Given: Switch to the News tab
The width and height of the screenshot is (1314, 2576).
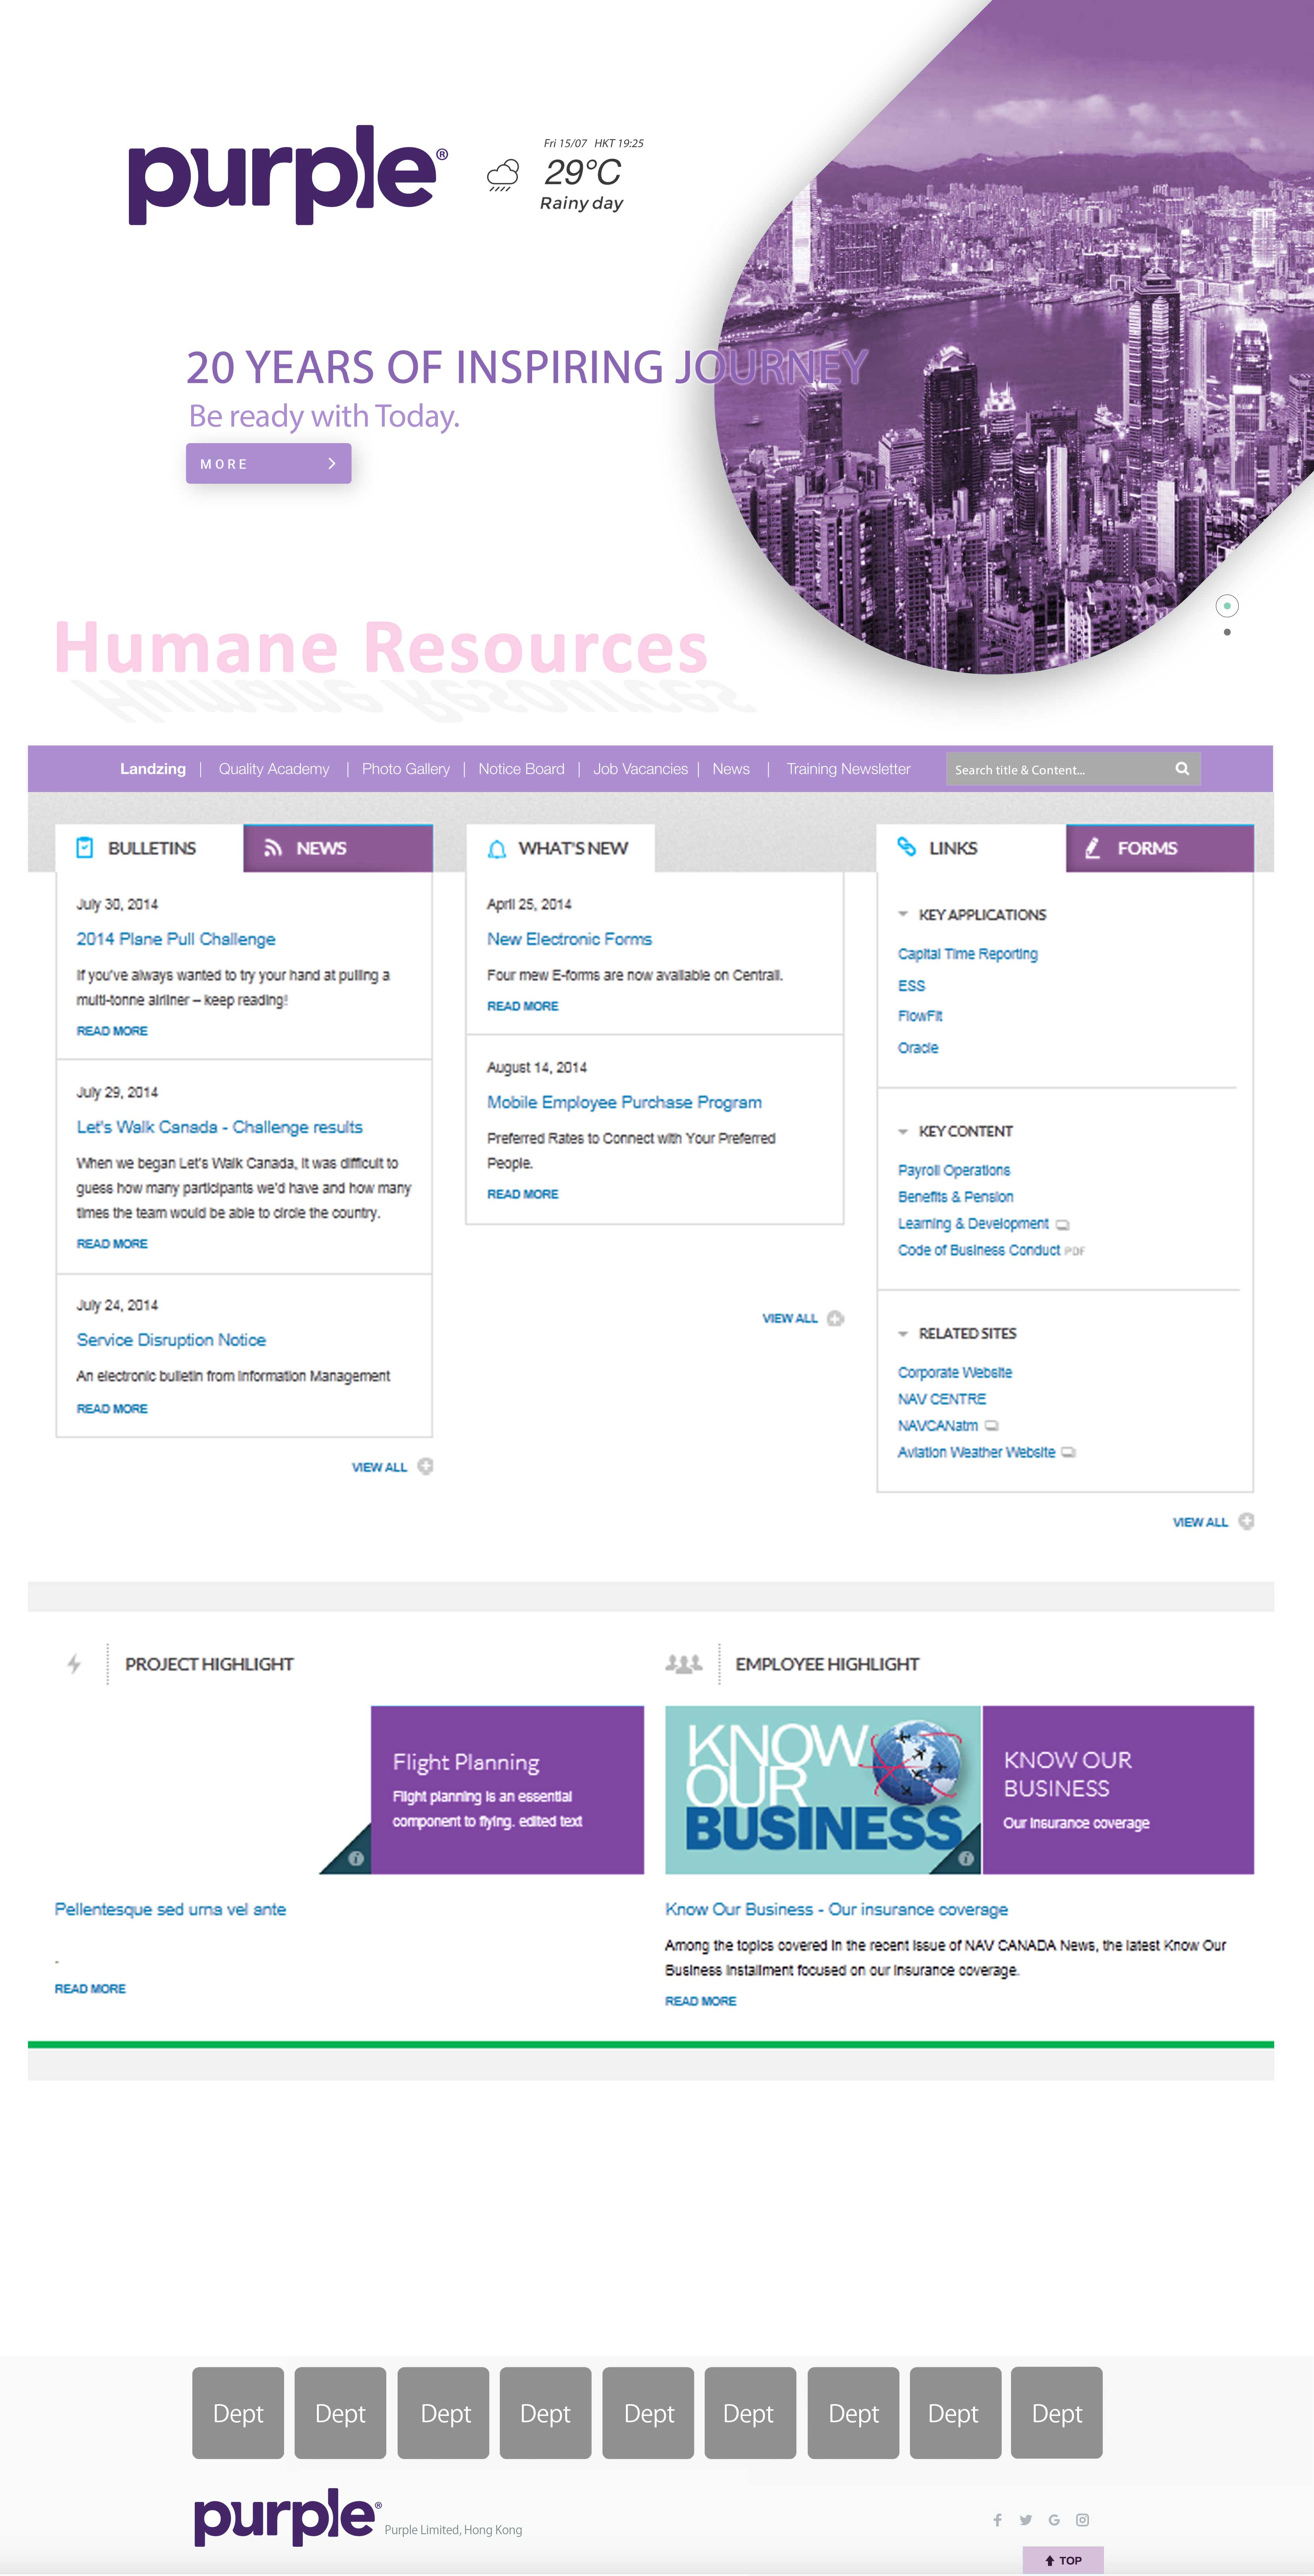Looking at the screenshot, I should tap(338, 848).
